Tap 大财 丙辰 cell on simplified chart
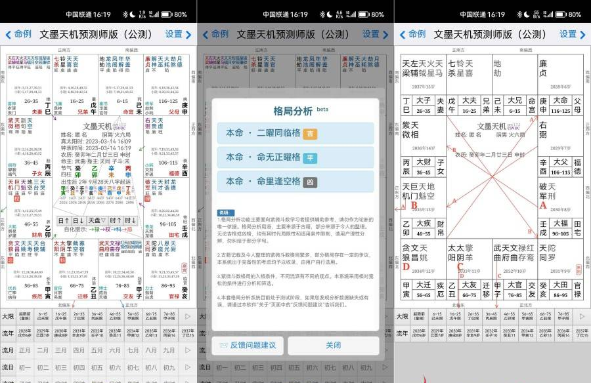The image size is (591, 383). point(424,167)
